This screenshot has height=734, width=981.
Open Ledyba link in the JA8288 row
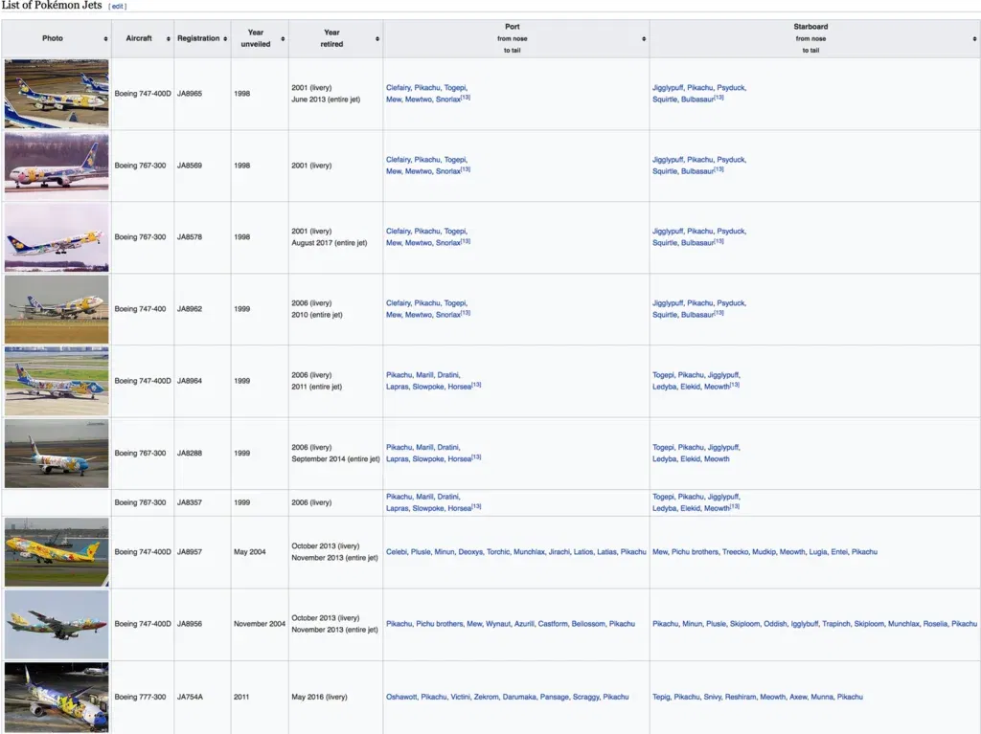[665, 459]
